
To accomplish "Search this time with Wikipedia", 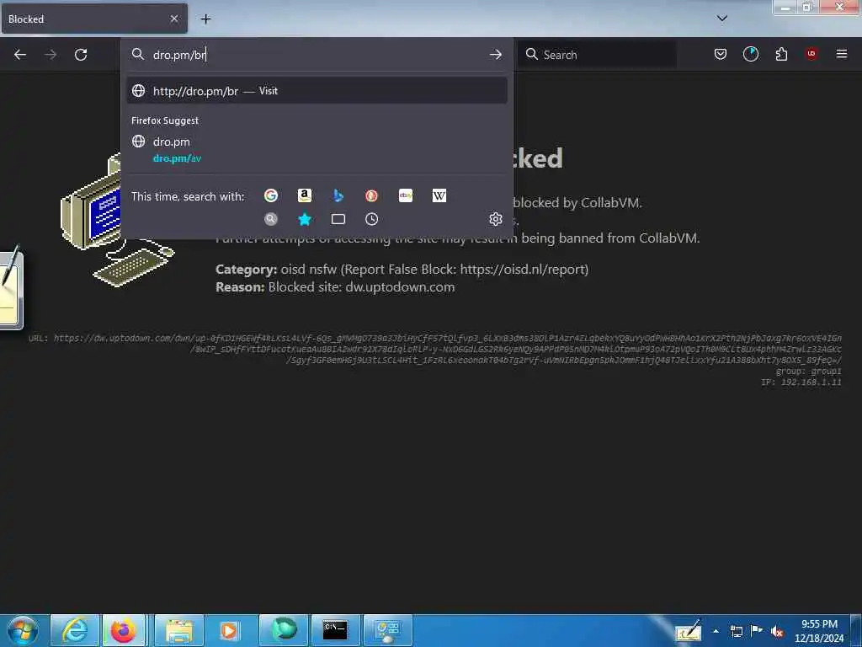I will (x=439, y=195).
